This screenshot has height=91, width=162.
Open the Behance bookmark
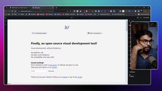click(x=58, y=14)
